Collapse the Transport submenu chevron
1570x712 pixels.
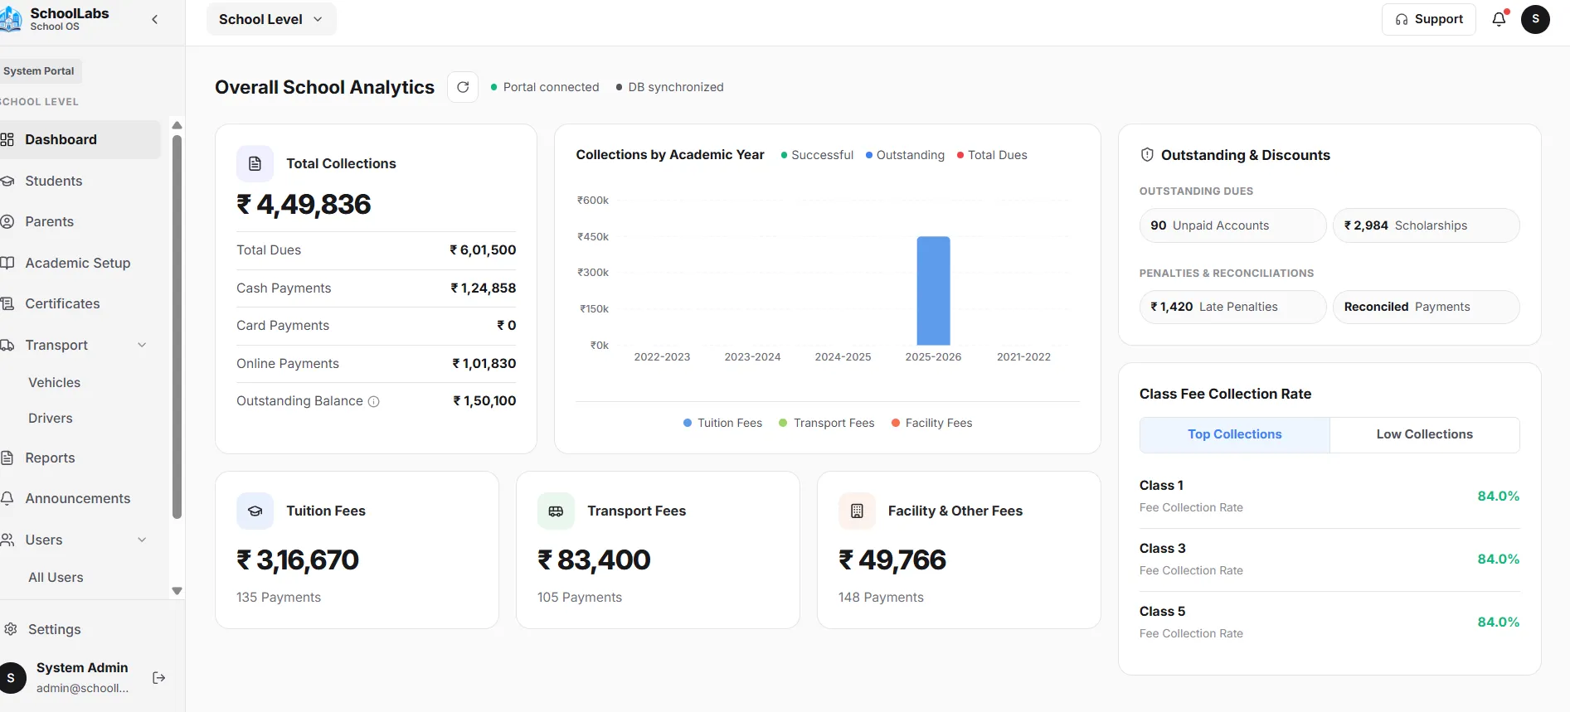tap(142, 345)
